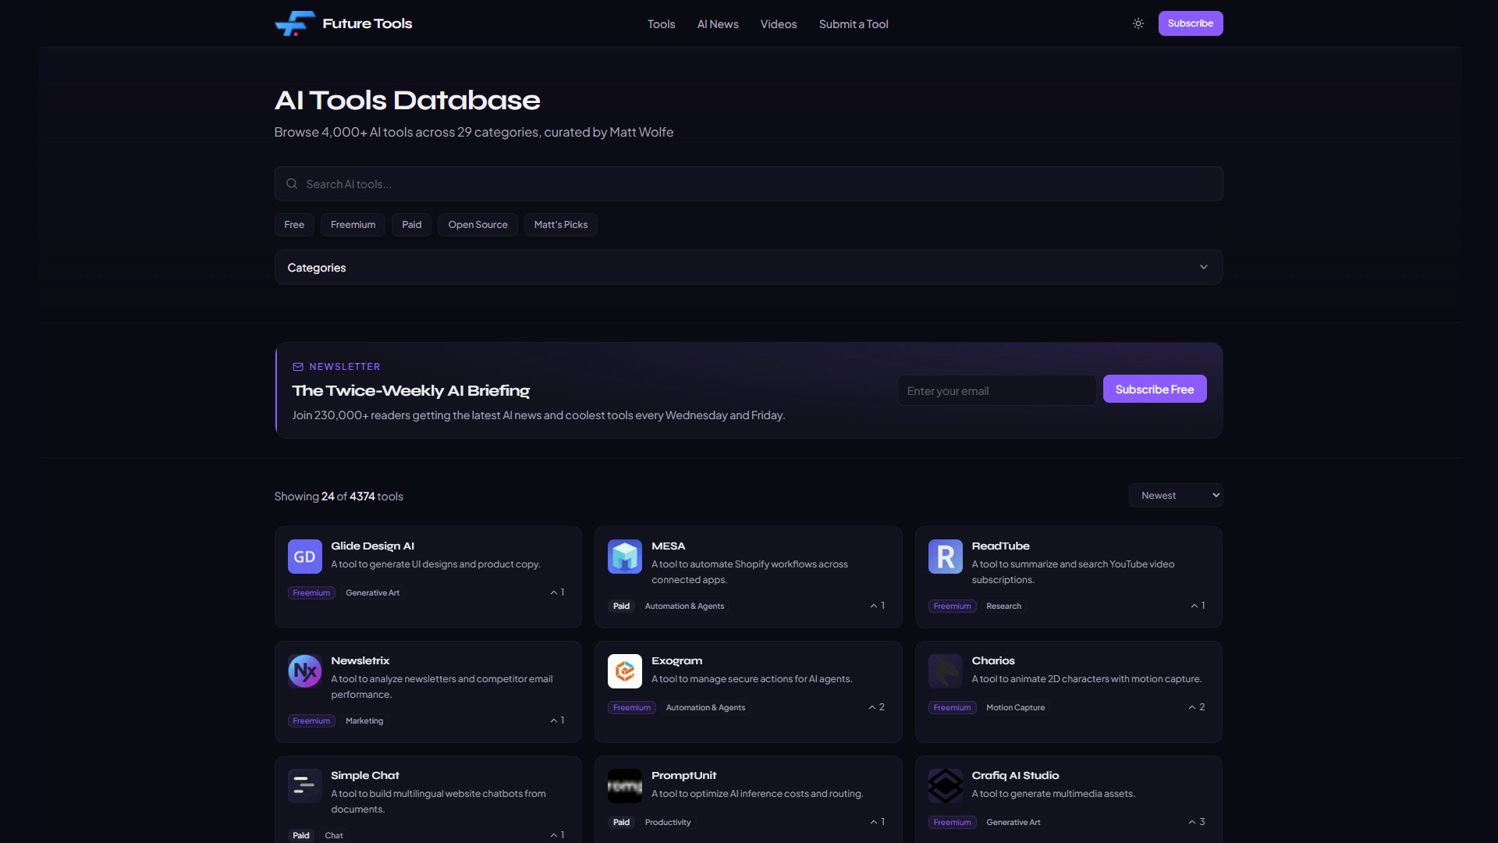The width and height of the screenshot is (1498, 843).
Task: Focus the Search AI tools field
Action: [748, 183]
